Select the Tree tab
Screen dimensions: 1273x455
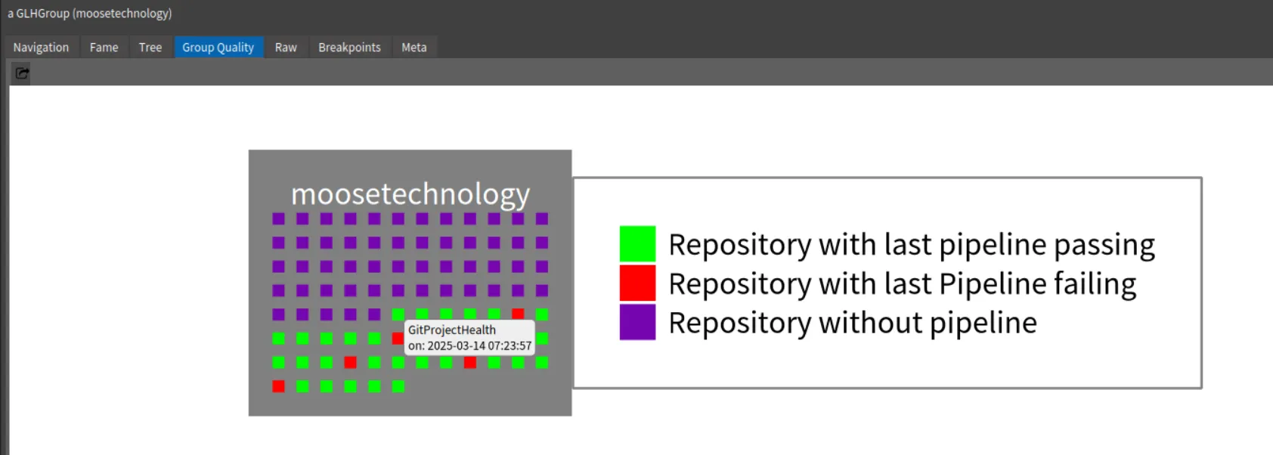150,47
